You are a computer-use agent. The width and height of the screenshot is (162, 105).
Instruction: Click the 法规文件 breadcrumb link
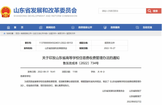52,33
